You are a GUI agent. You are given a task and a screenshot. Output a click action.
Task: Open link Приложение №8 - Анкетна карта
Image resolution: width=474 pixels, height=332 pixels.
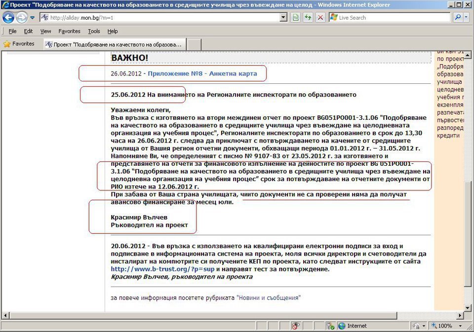click(202, 74)
